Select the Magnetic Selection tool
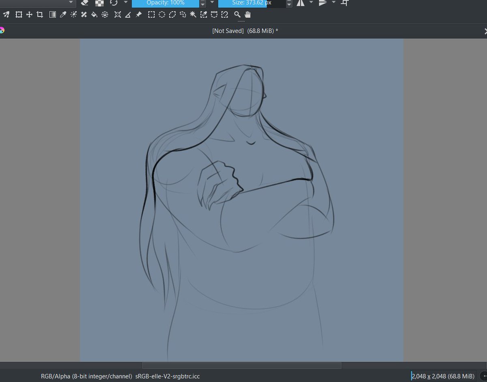Viewport: 487px width, 382px height. tap(224, 15)
